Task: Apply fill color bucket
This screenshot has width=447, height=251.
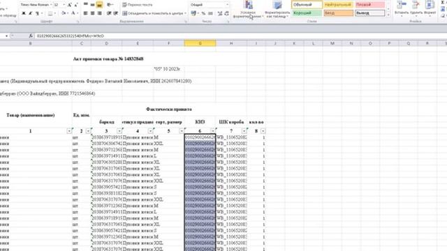Action: (64, 13)
